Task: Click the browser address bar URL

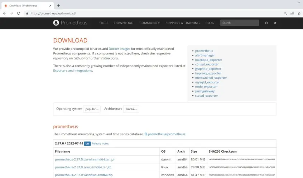Action: click(x=53, y=13)
